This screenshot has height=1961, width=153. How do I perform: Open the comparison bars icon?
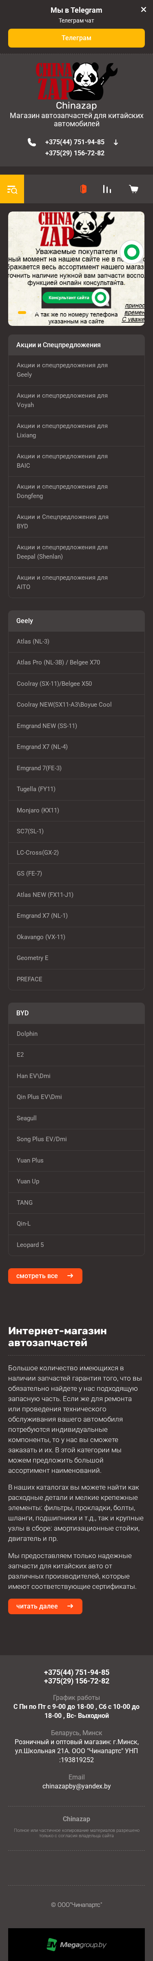pyautogui.click(x=108, y=189)
